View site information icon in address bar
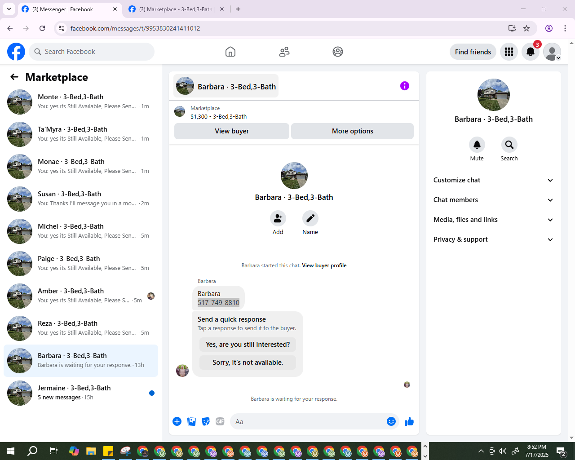The width and height of the screenshot is (575, 460). (x=62, y=28)
